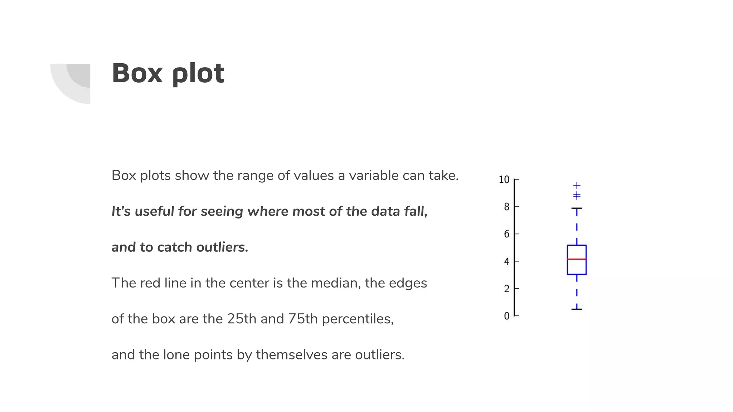733x412 pixels.
Task: Click the red median line in the box plot
Action: tap(577, 259)
